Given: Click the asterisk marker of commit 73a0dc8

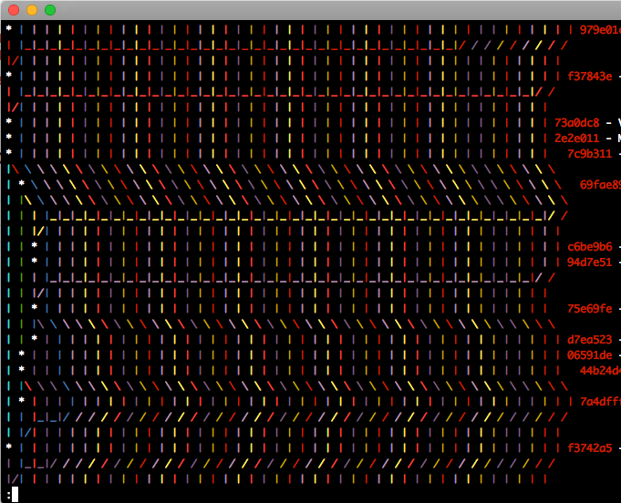Looking at the screenshot, I should coord(9,121).
